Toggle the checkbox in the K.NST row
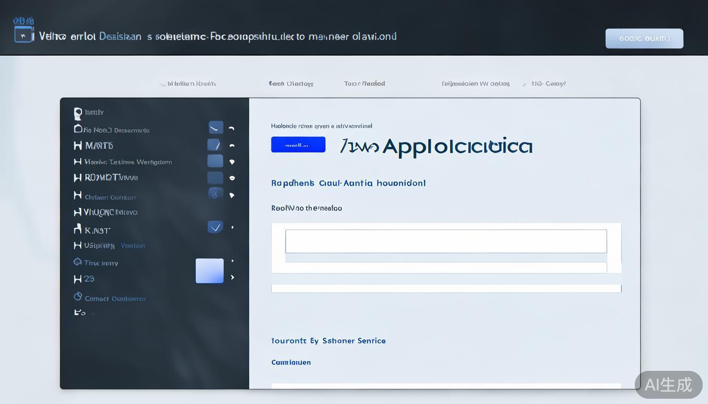708x404 pixels. 215,227
